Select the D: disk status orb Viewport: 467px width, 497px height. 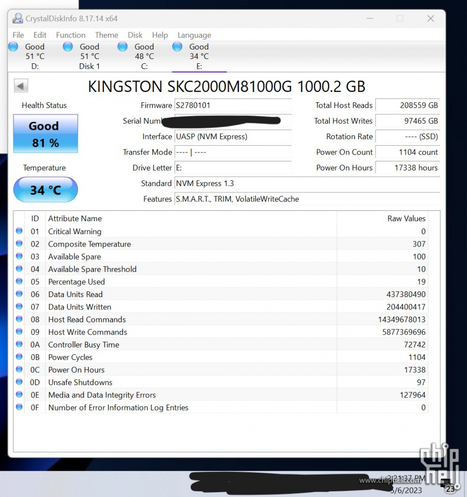[x=13, y=47]
